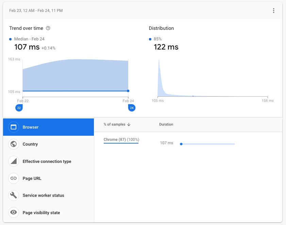Open the card overflow menu

[x=273, y=11]
